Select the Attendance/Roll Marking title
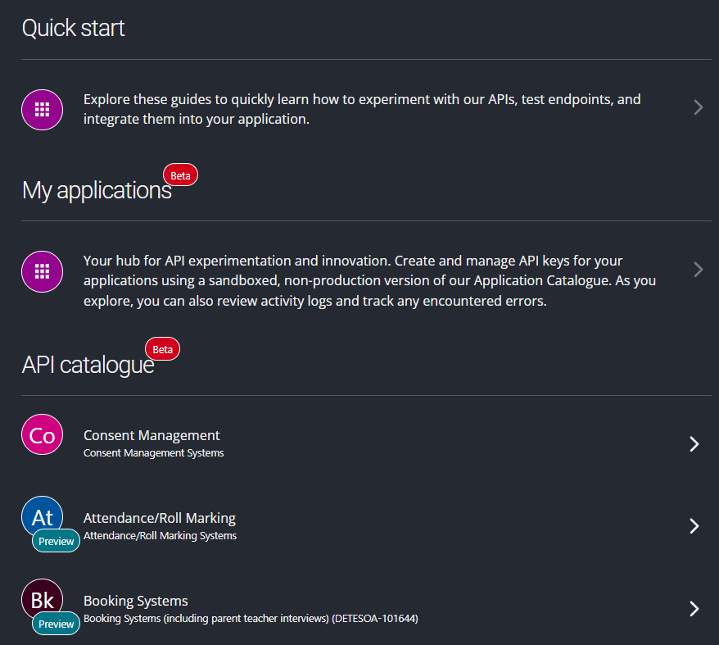719x645 pixels. click(x=160, y=518)
